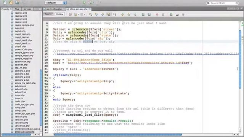Viewport: 244px width, 137px height.
Task: Toggle the Rectangular Selection icon
Action: tap(115, 14)
